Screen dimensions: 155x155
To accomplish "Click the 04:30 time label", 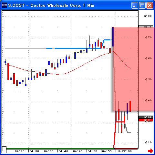I will click(34, 151).
